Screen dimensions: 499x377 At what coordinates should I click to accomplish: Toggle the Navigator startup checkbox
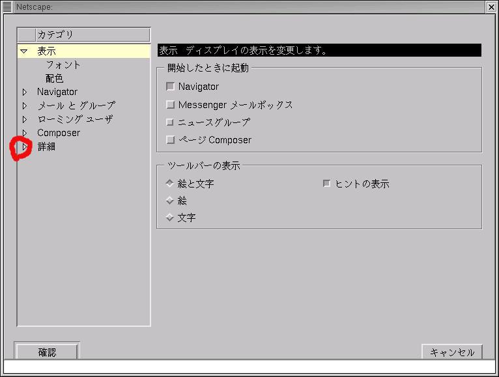tap(170, 87)
